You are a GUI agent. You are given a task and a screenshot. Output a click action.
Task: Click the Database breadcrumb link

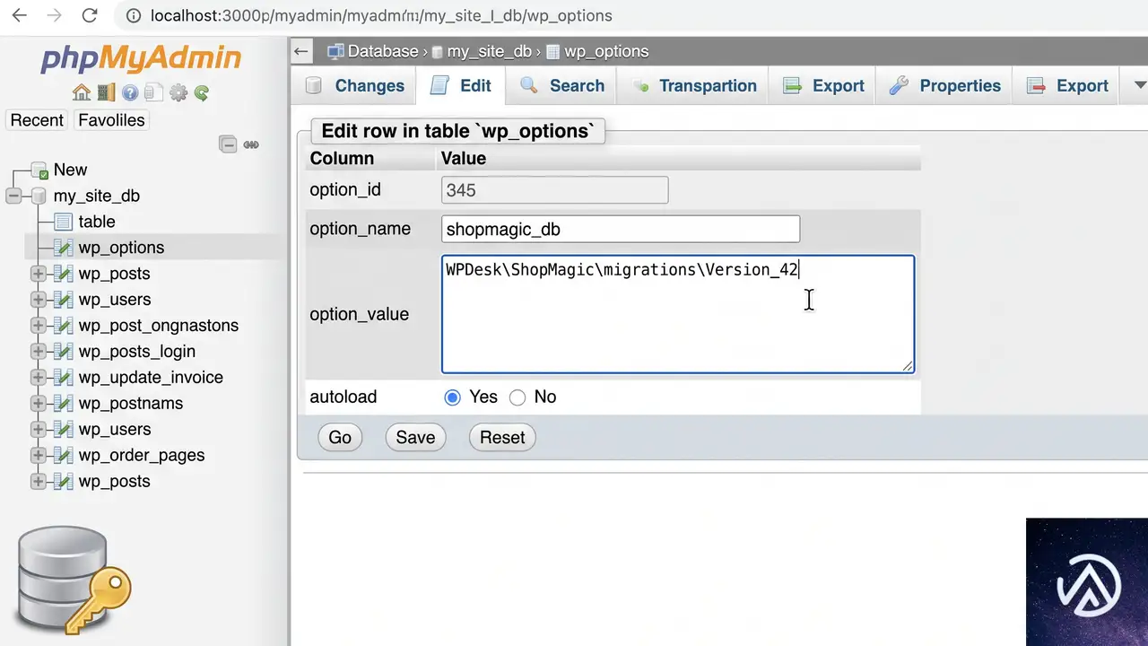click(383, 51)
